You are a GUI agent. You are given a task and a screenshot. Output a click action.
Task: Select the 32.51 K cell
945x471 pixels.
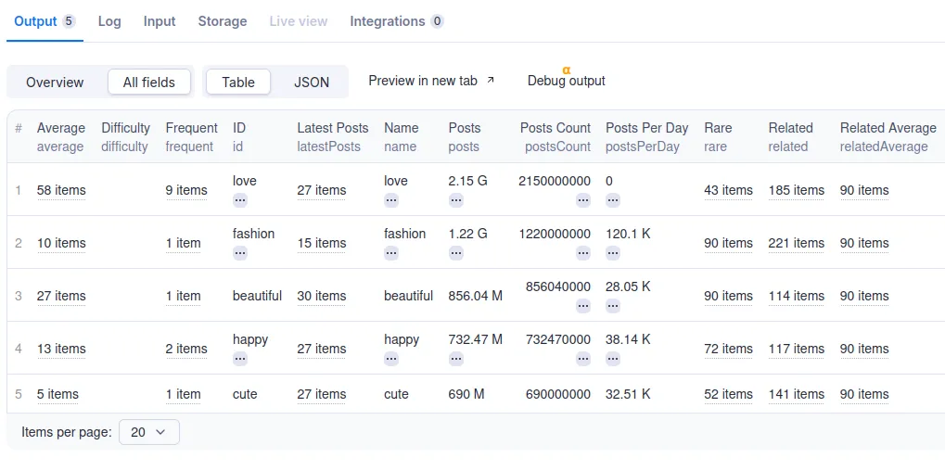(628, 394)
